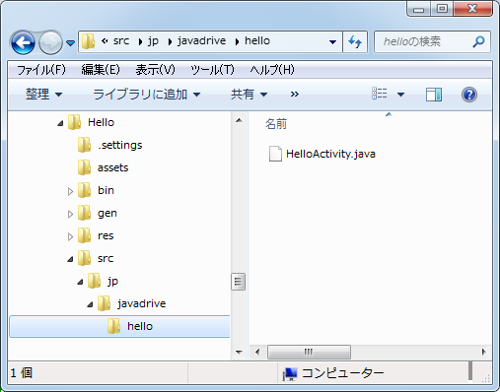Go back with the Back arrow button
Viewport: 500px width, 392px height.
pos(23,42)
